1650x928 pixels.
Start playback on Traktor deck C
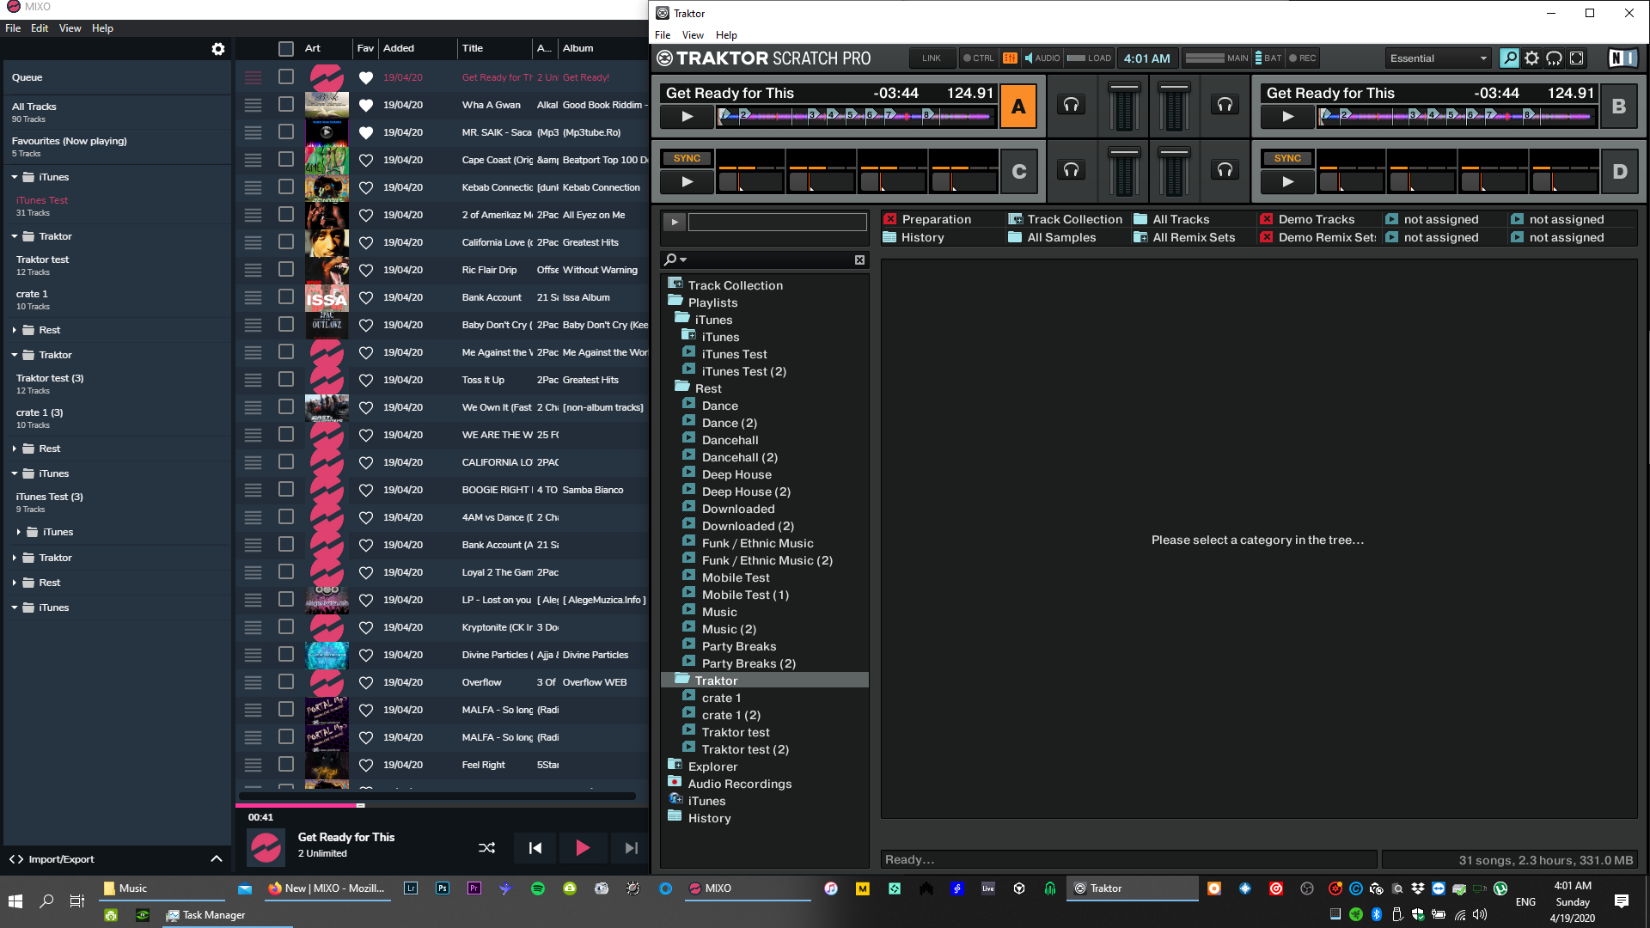tap(687, 182)
